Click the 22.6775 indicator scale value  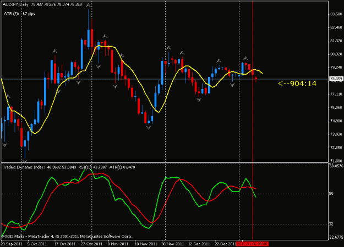pyautogui.click(x=336, y=237)
